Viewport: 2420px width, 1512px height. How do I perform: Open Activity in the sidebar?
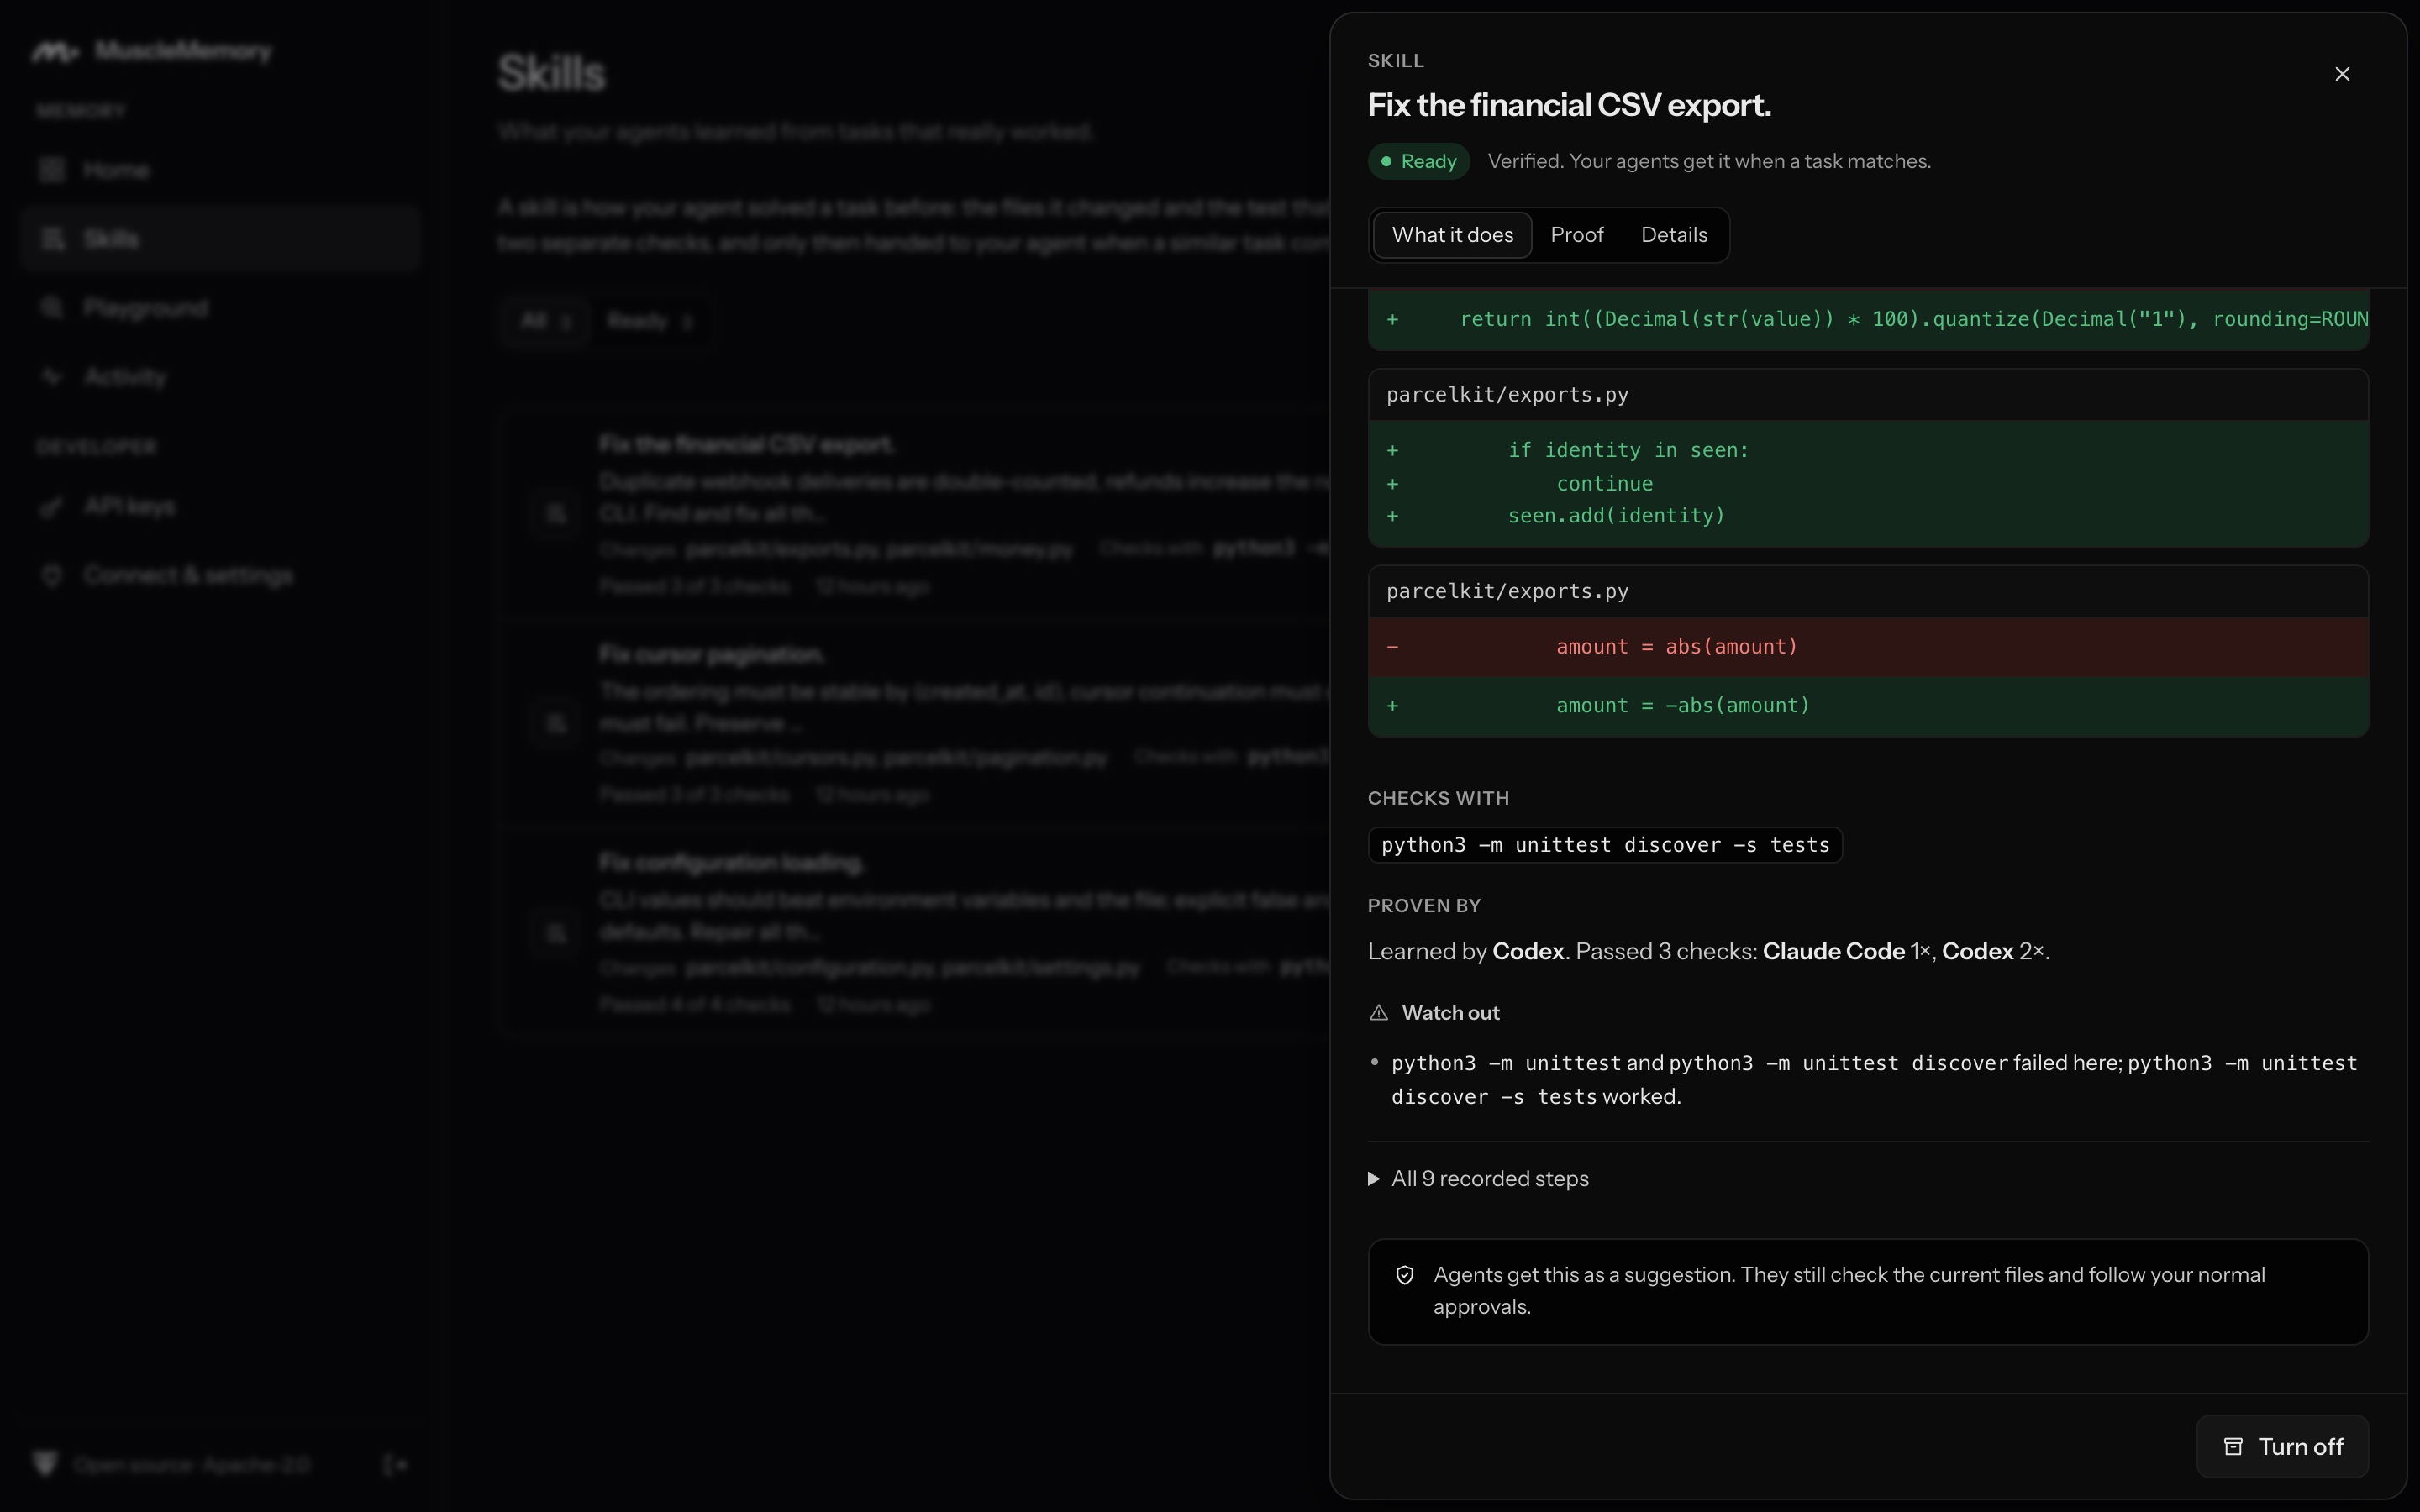click(x=220, y=377)
